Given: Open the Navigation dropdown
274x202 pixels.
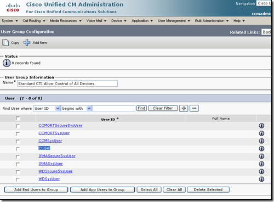Looking at the screenshot, I should coord(264,3).
